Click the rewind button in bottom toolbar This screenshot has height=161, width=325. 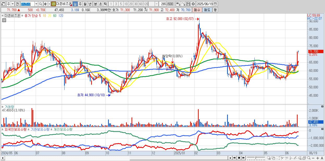coord(234,158)
